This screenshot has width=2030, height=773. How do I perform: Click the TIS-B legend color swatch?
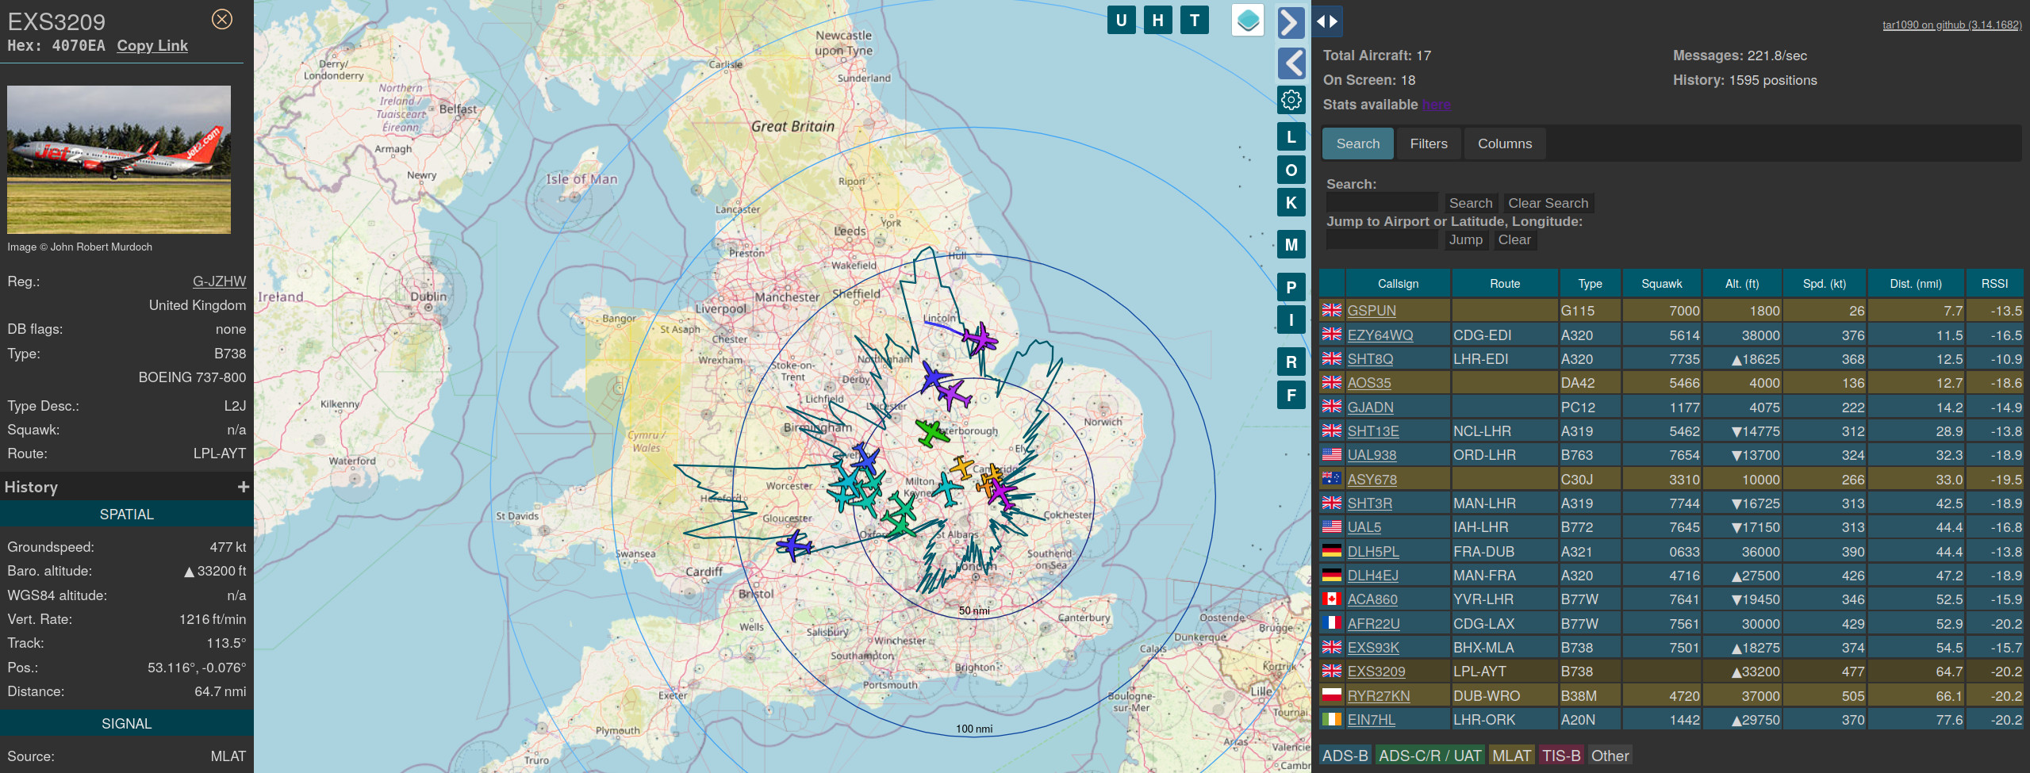point(1560,756)
